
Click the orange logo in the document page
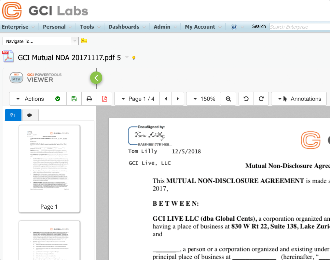coord(310,140)
